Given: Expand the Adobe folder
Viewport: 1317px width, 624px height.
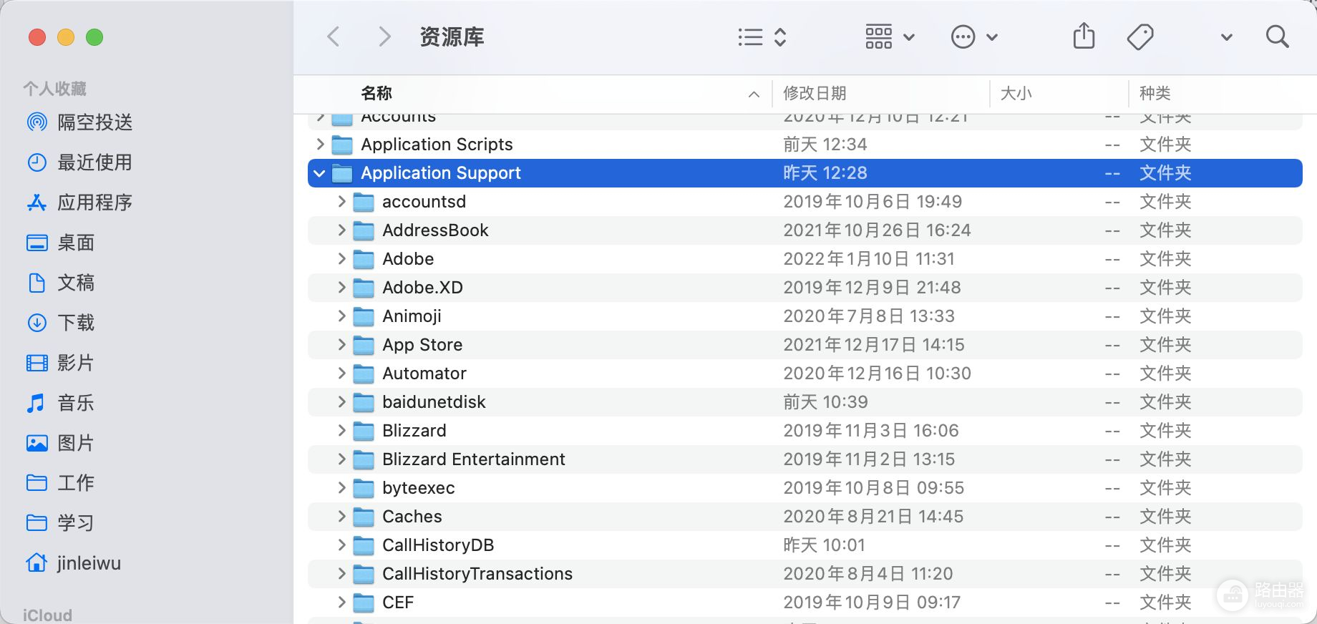Looking at the screenshot, I should [x=341, y=259].
